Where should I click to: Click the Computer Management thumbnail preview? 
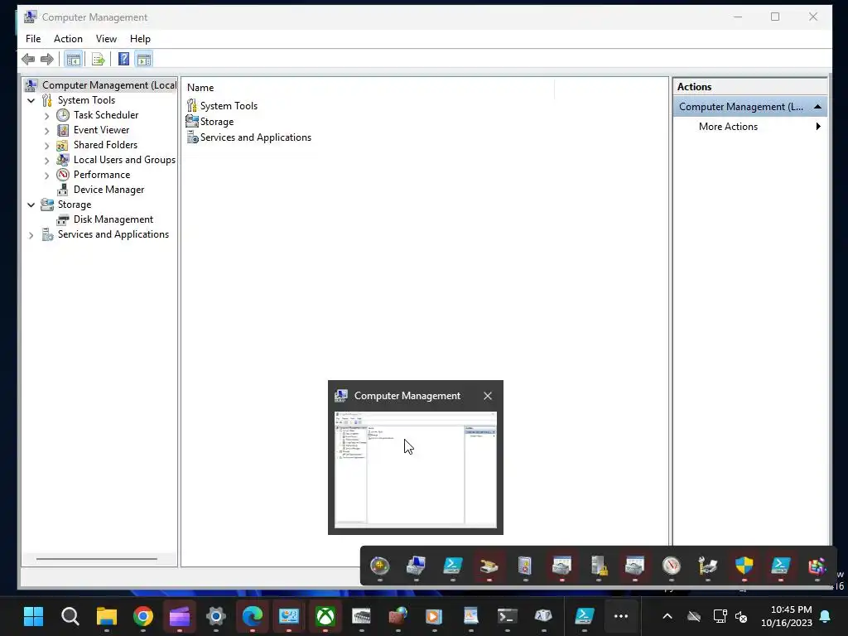pos(416,470)
